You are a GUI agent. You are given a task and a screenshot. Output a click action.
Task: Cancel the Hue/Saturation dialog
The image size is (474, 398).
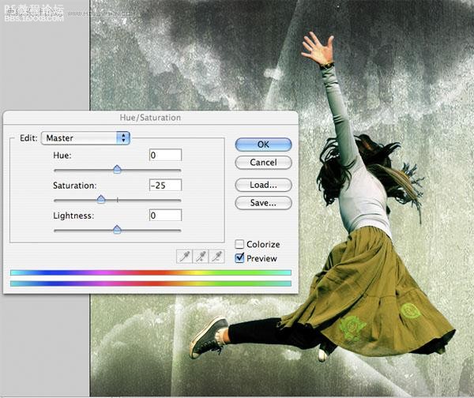coord(263,163)
